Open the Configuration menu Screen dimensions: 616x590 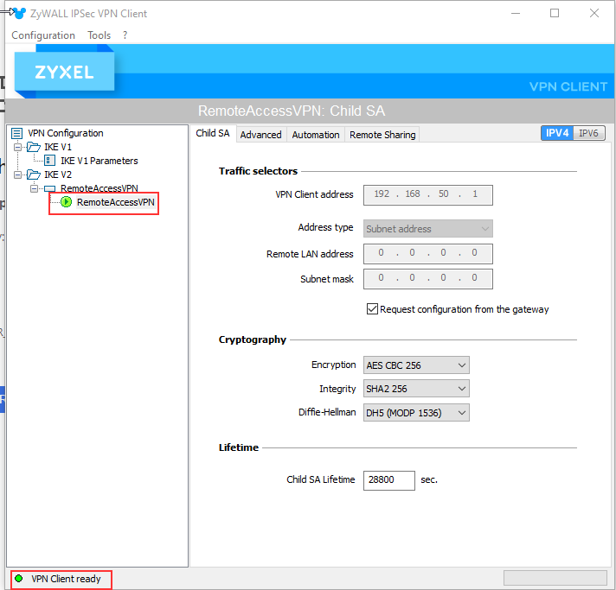pyautogui.click(x=43, y=35)
